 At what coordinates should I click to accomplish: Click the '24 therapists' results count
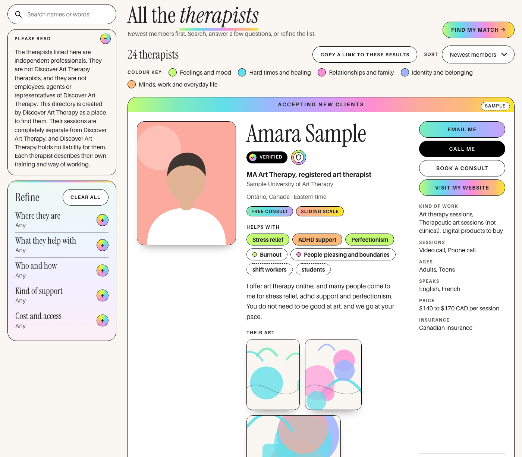153,54
